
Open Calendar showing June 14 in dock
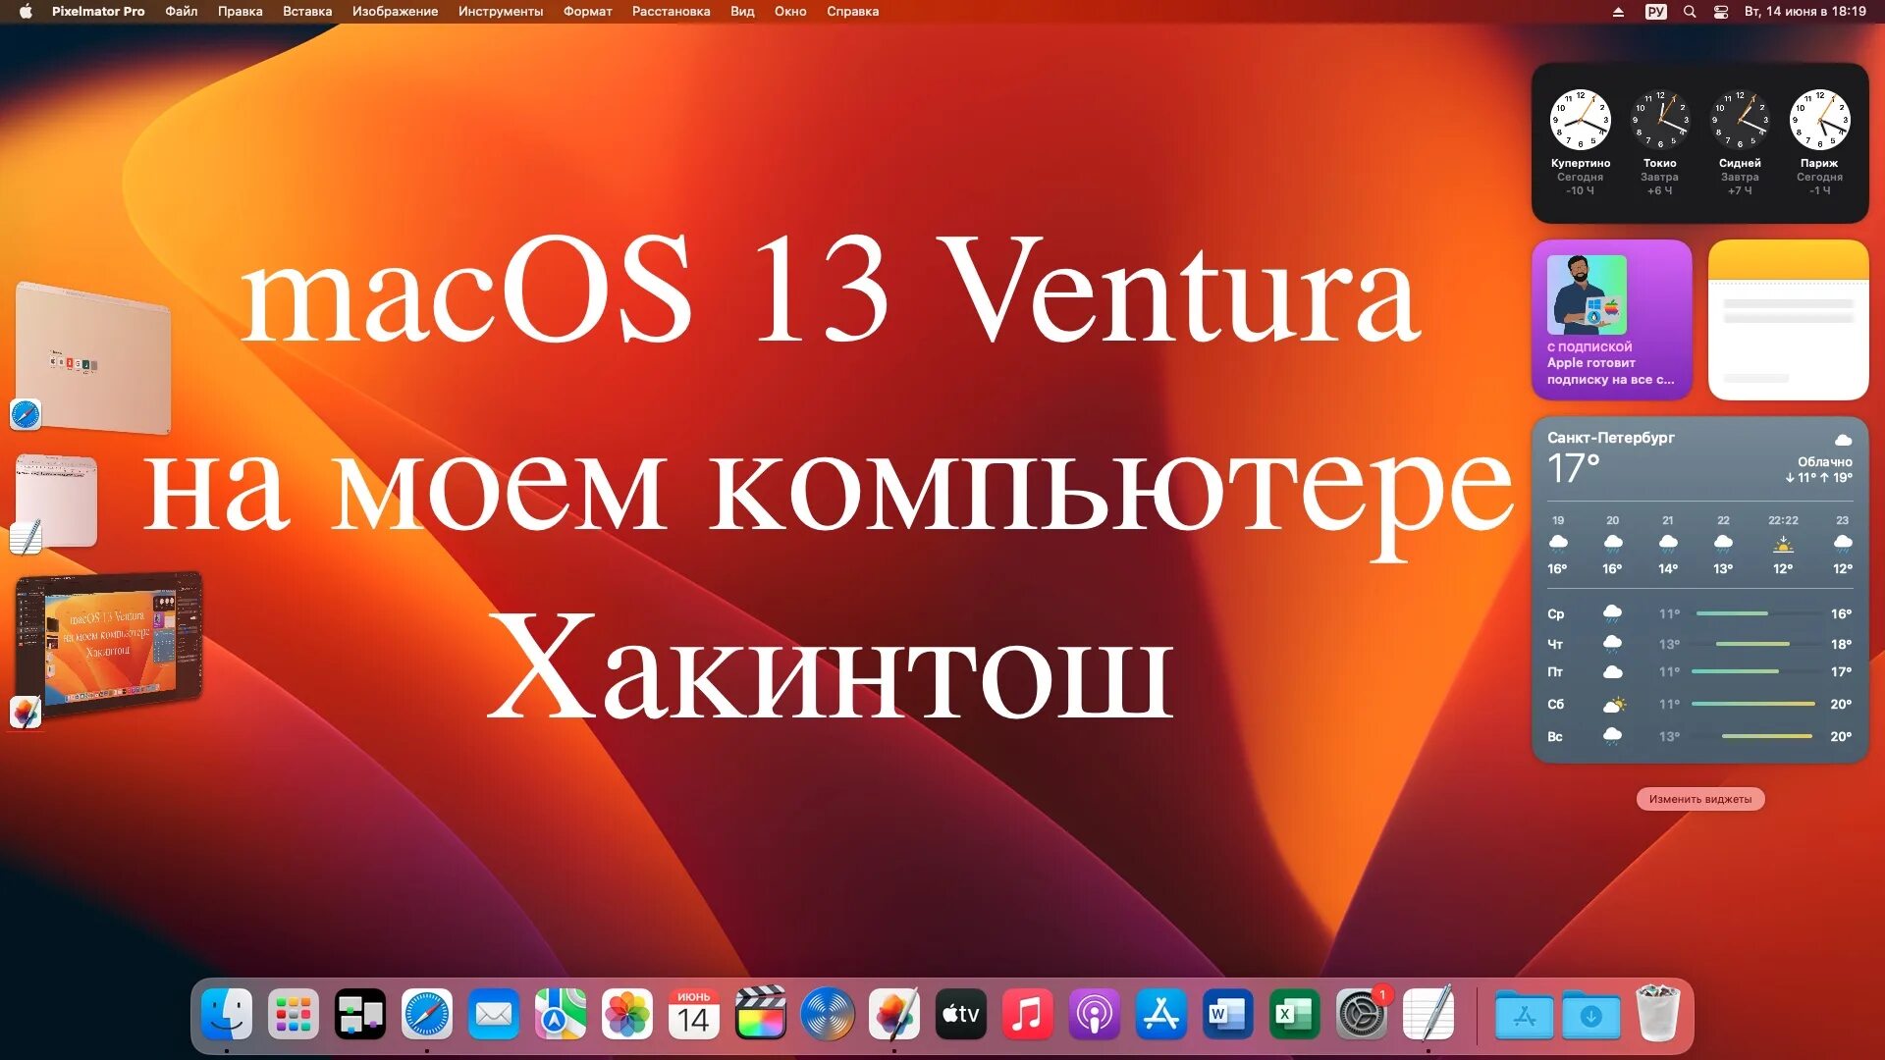[x=694, y=1014]
